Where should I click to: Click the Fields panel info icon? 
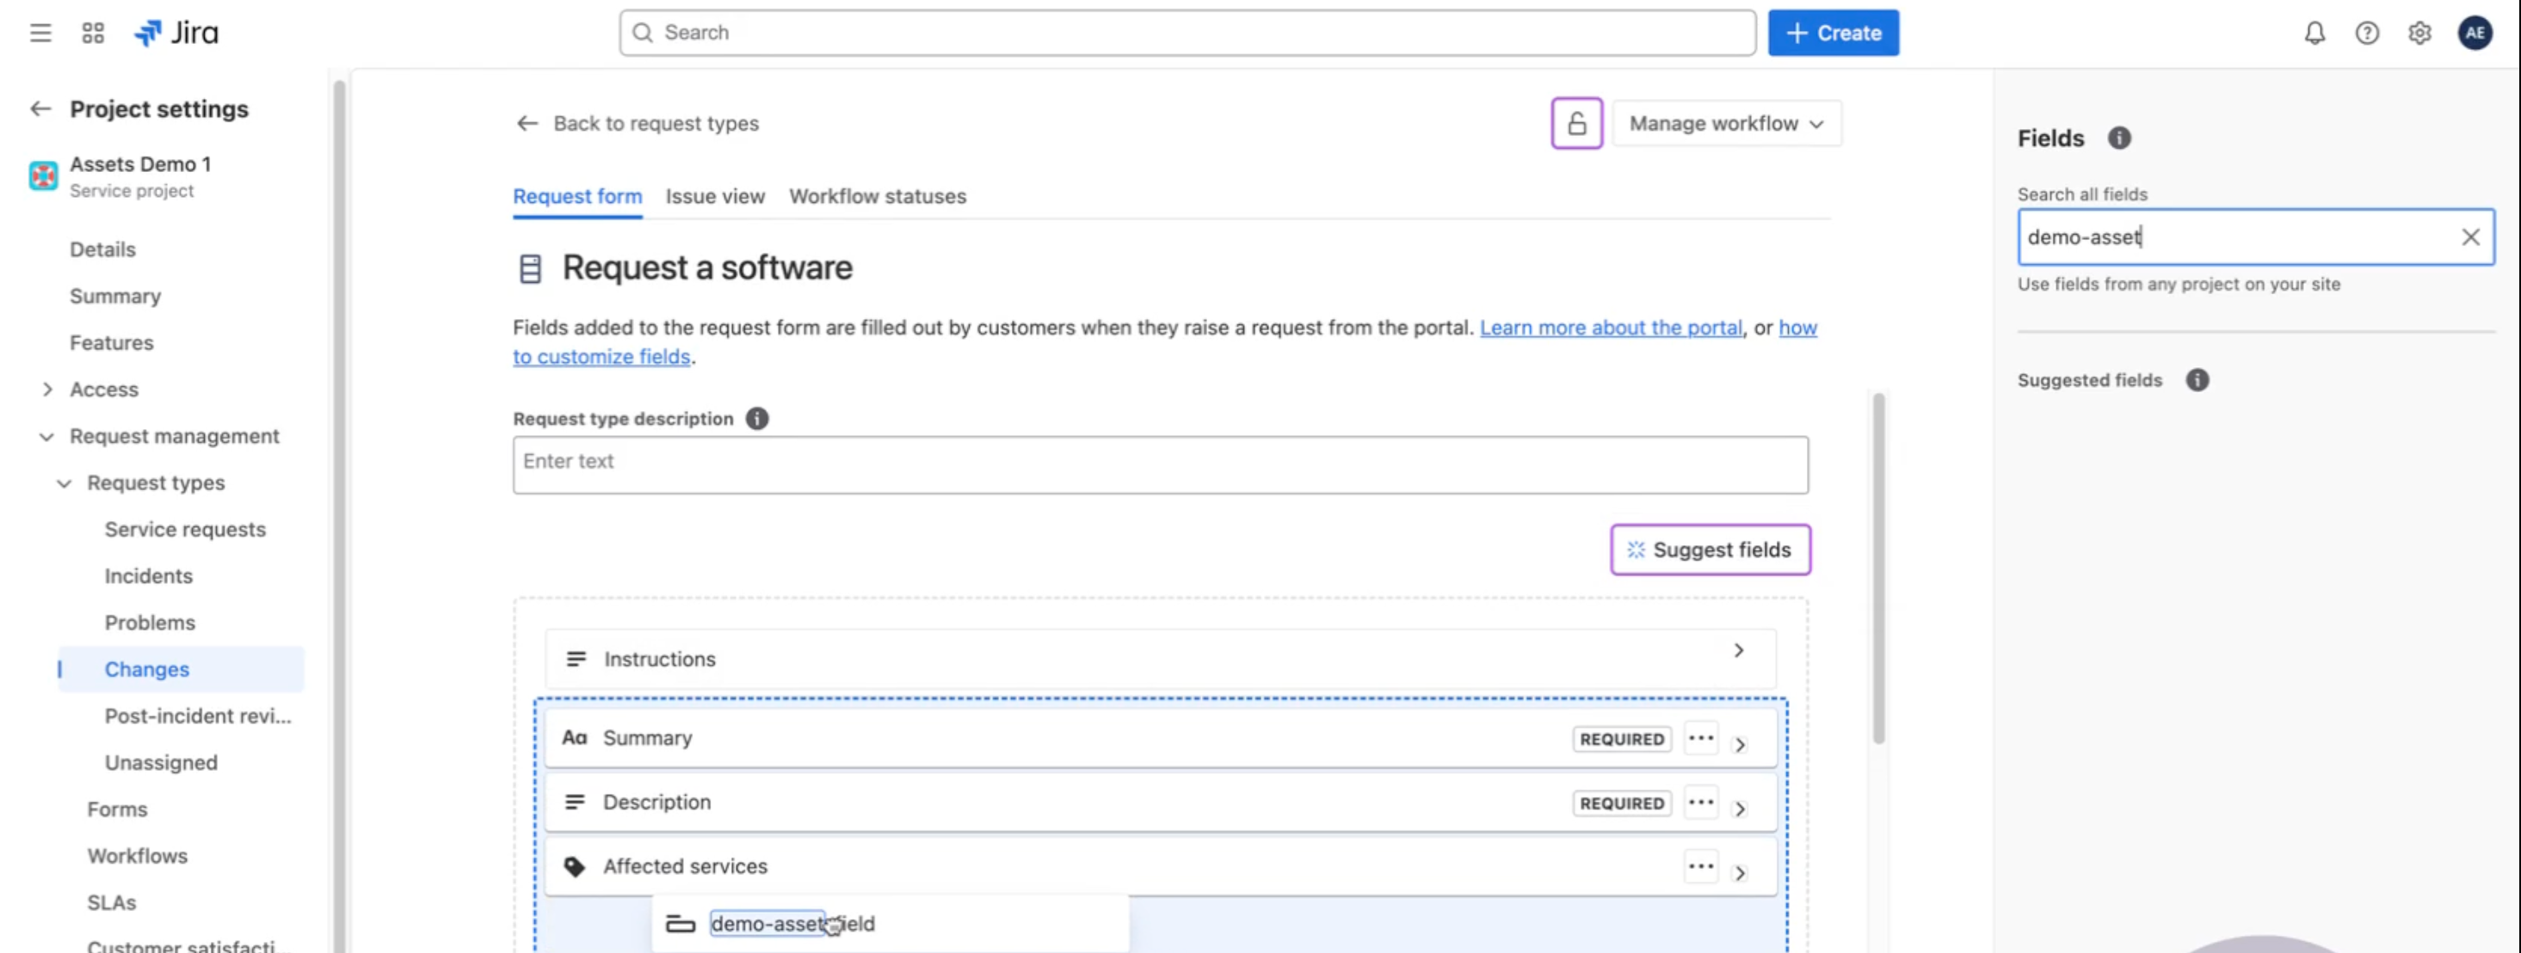click(x=2120, y=138)
